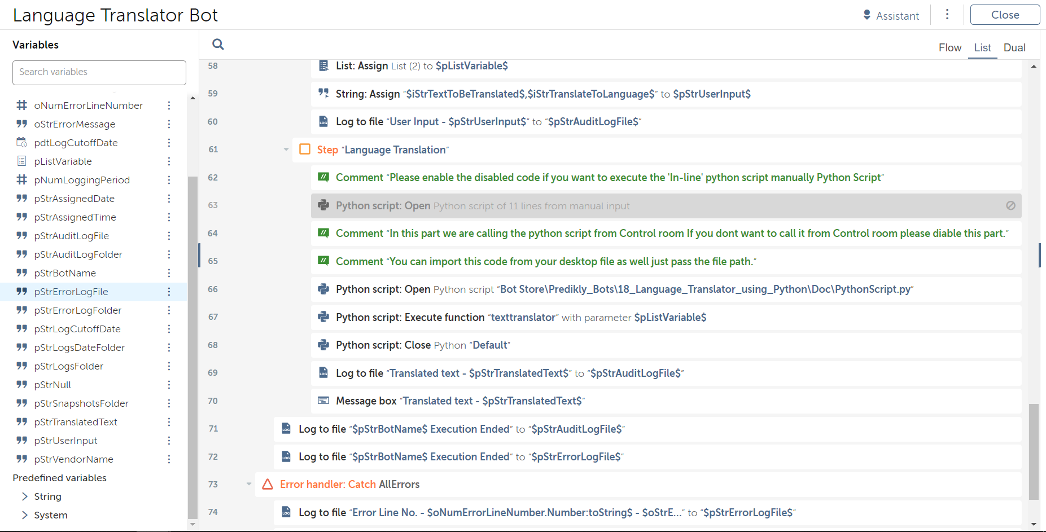Click the Message box icon on line 70
The width and height of the screenshot is (1046, 532).
[x=323, y=401]
